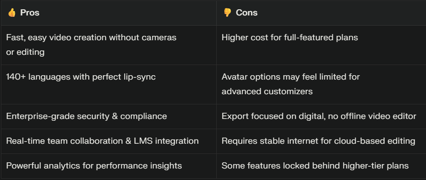Click the word 'Cons' in header
Viewport: 426px width, 180px height.
[246, 12]
